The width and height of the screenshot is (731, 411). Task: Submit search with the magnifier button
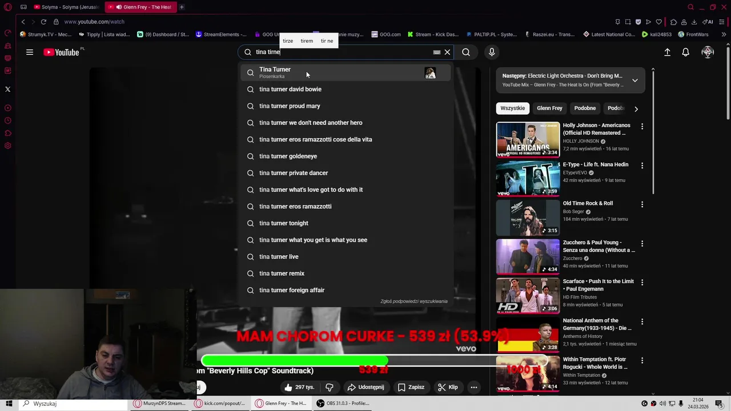tap(466, 52)
